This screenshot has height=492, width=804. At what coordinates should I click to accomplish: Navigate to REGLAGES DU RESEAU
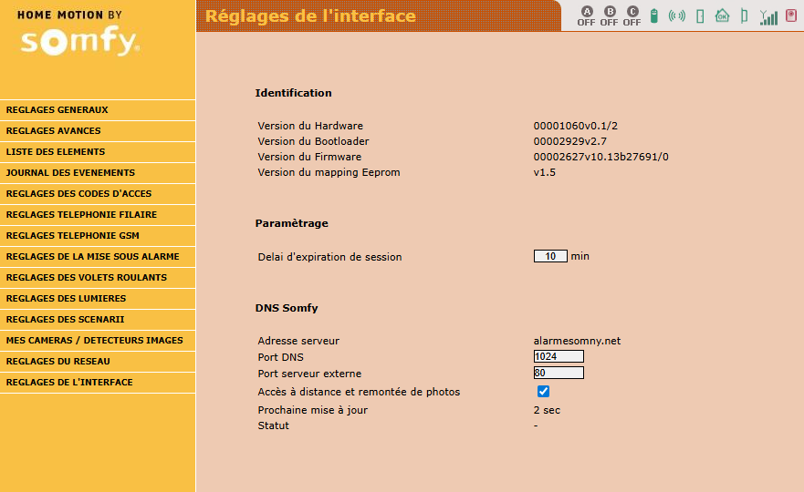pos(98,362)
